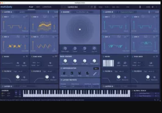Open Layer Rotate Direction dropdown
Image resolution: width=162 pixels, height=113 pixels.
tap(66, 86)
